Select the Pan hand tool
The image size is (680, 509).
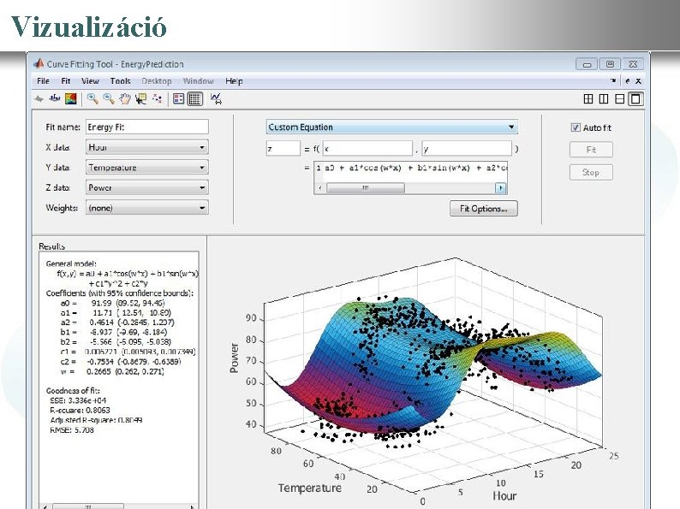pyautogui.click(x=125, y=98)
